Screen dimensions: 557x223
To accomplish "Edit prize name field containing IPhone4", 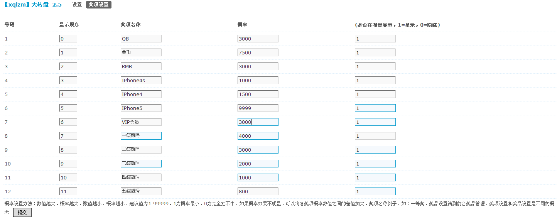I will pos(141,94).
